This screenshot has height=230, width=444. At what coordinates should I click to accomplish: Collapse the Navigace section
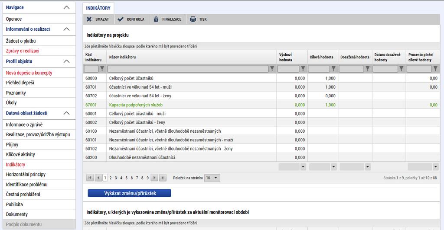tap(66, 8)
